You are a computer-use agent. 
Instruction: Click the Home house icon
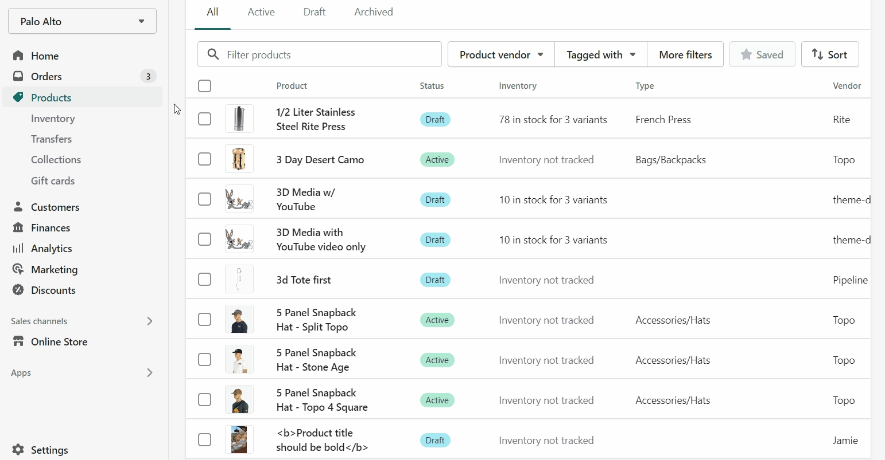[18, 56]
